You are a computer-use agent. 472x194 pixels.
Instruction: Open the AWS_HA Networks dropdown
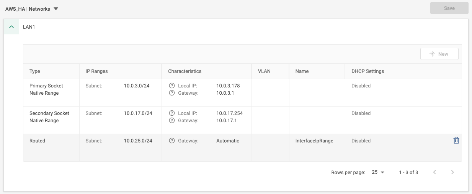coord(56,9)
